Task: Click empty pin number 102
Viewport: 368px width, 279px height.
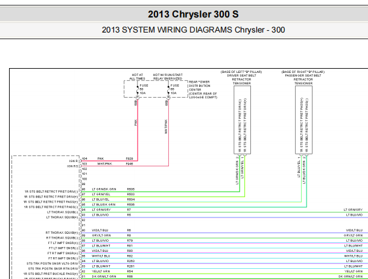Action: (84, 169)
